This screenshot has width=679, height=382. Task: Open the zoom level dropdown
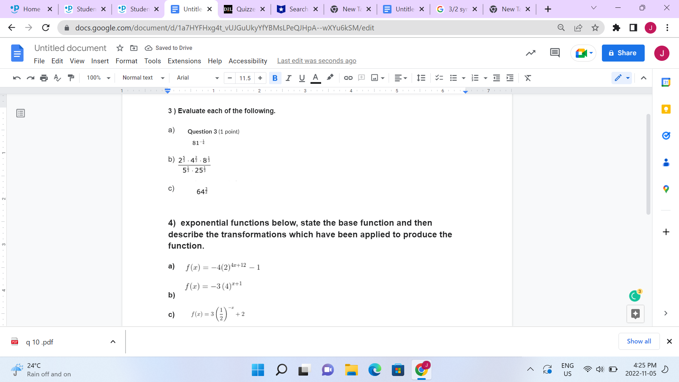(98, 78)
